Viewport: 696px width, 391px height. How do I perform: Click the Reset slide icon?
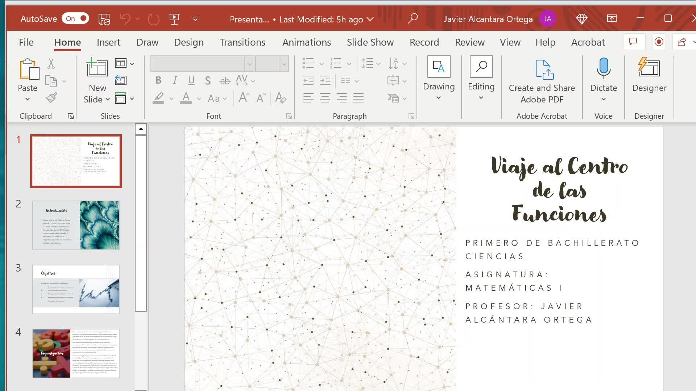[121, 80]
